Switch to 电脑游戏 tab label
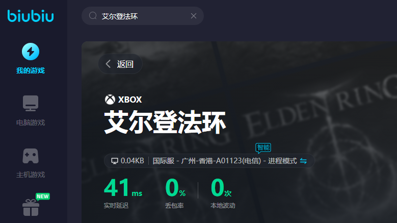The height and width of the screenshot is (223, 397). [x=31, y=122]
